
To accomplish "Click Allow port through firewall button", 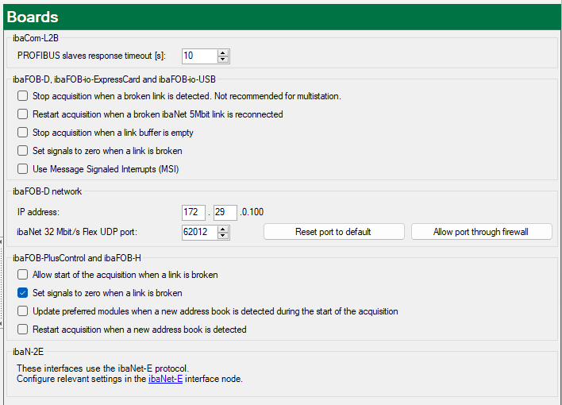I will pyautogui.click(x=481, y=232).
